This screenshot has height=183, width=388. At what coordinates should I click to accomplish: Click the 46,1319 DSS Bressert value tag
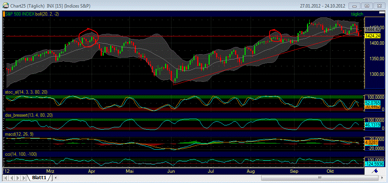[x=372, y=125]
